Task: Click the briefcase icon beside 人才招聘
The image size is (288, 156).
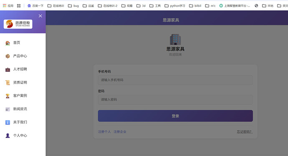Action: tap(8, 70)
